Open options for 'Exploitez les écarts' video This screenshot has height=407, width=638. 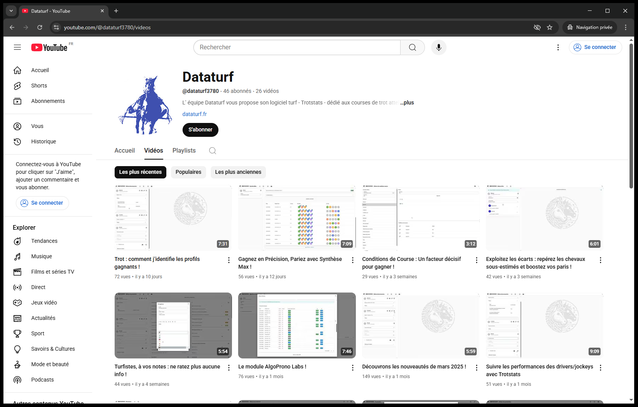(601, 260)
